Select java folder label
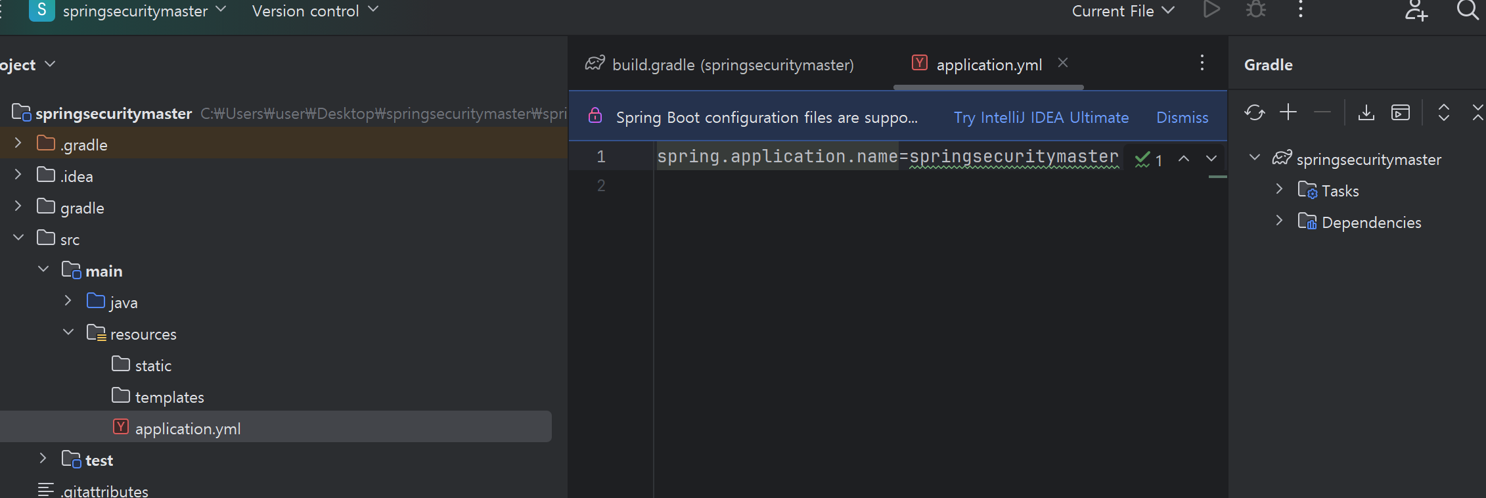This screenshot has width=1486, height=498. pyautogui.click(x=124, y=303)
